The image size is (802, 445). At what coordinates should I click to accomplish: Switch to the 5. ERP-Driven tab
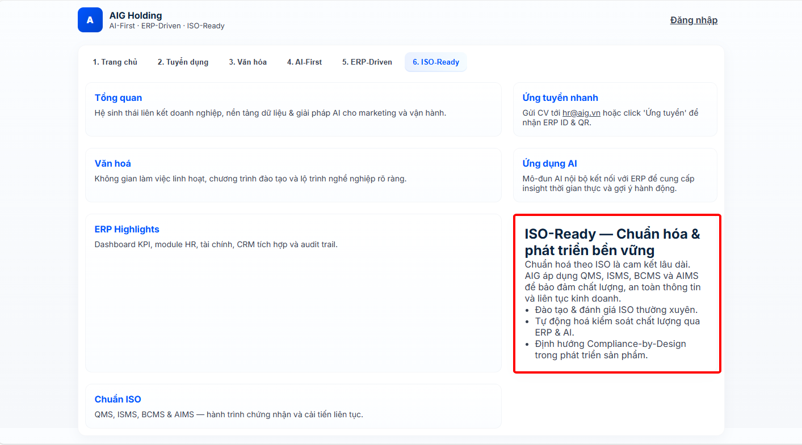(x=367, y=62)
